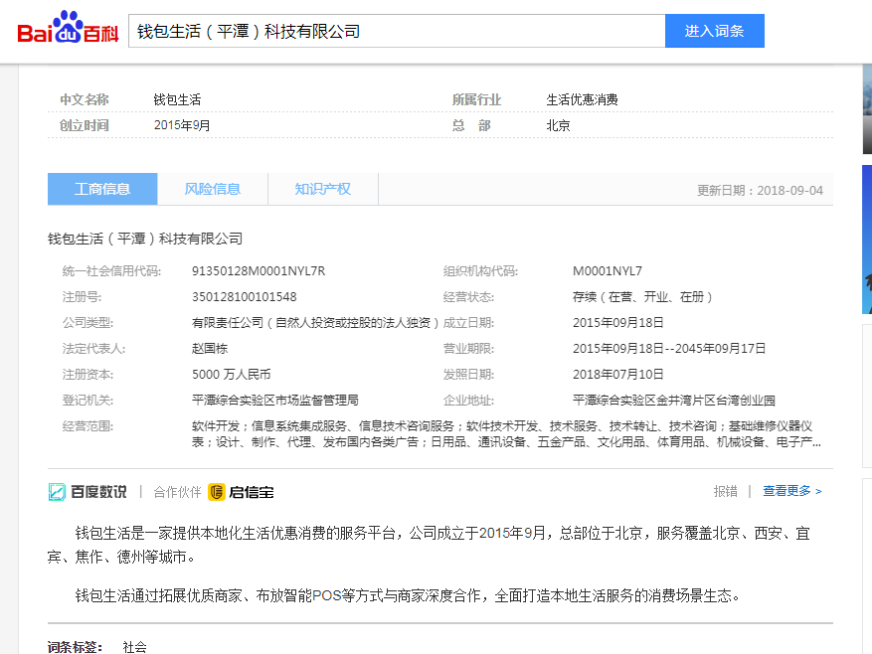This screenshot has height=654, width=872.
Task: Click the registered capital 5000 万人民币
Action: [232, 375]
